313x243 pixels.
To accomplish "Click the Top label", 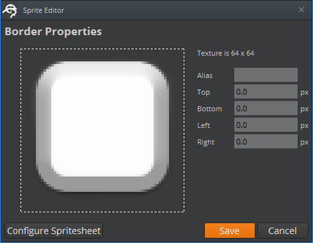I will coord(204,92).
